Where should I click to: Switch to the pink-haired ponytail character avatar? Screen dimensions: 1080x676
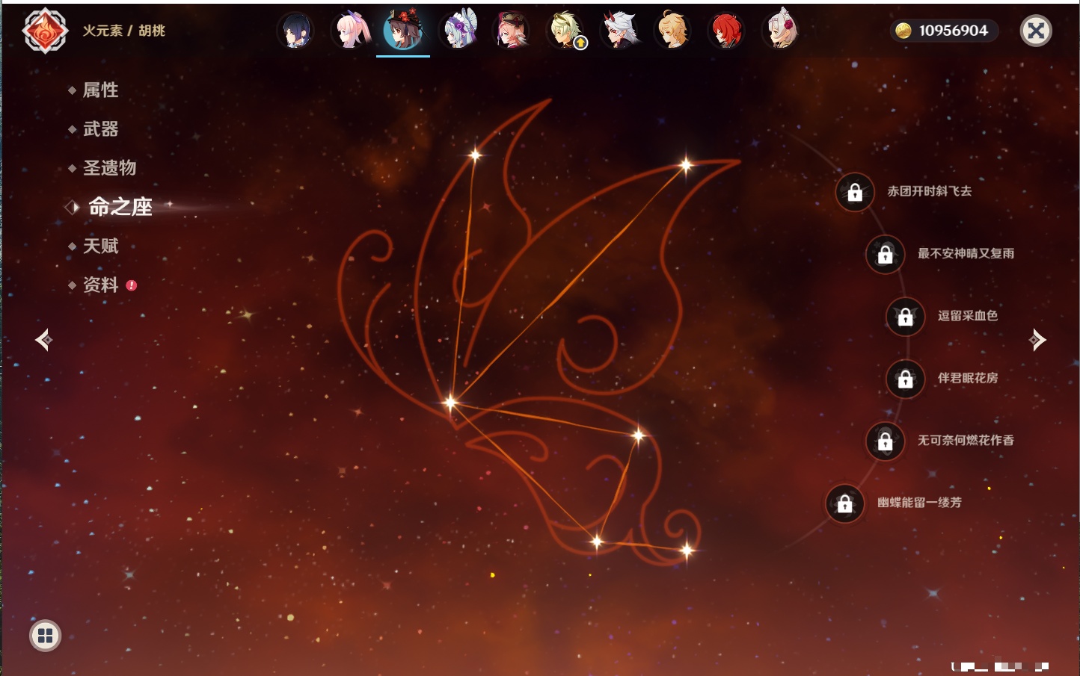pos(351,31)
